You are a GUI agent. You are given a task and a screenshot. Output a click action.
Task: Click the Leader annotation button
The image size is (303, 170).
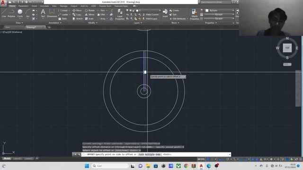[x=63, y=15]
